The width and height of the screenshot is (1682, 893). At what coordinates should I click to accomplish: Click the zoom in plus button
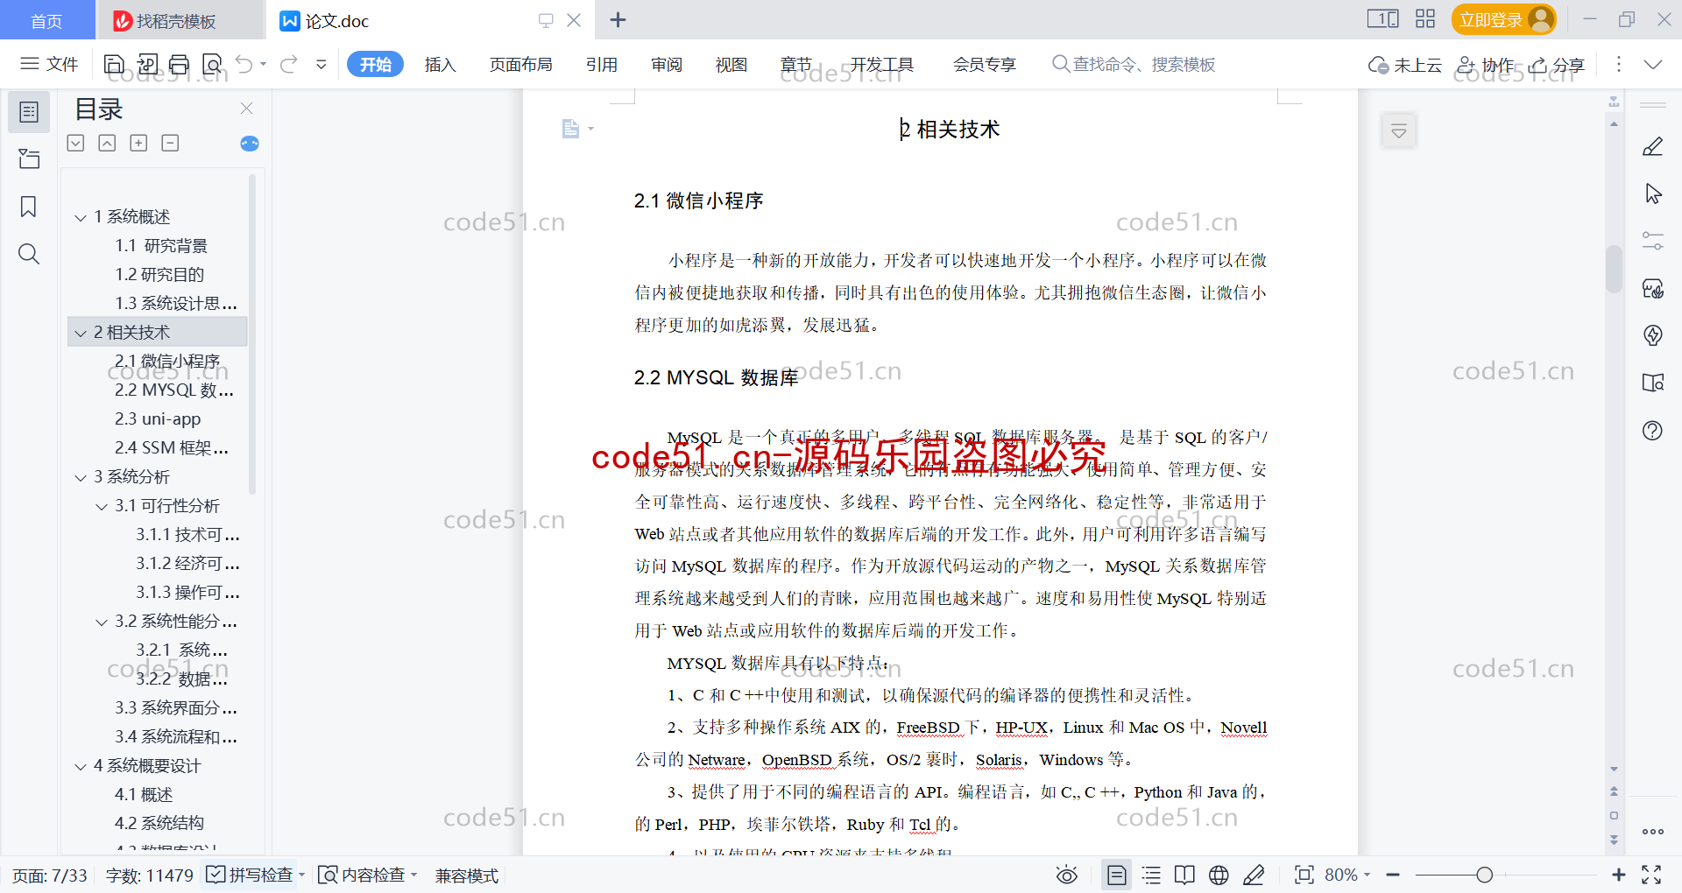(x=1618, y=875)
